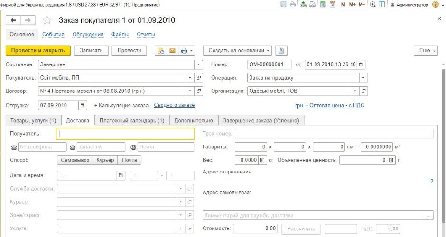Click the грн. Оптовая цена с НДС link
The image size is (446, 237).
(330, 105)
